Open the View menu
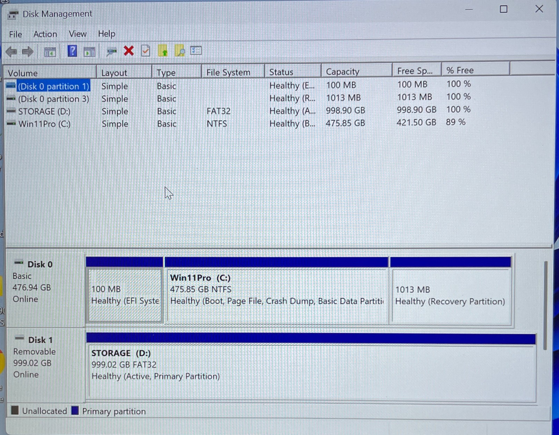Screen dimensions: 559x435 click(78, 33)
